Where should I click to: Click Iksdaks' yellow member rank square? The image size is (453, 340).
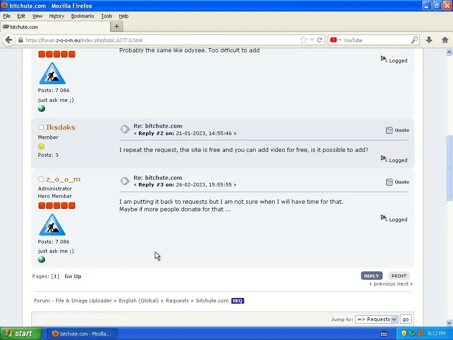tap(41, 146)
